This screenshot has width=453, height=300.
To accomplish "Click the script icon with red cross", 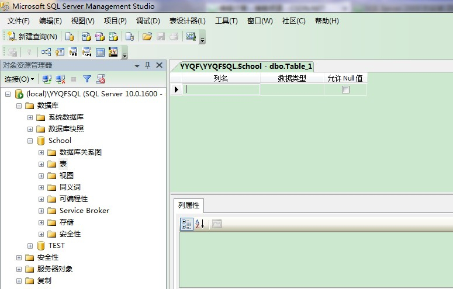I will point(101,79).
